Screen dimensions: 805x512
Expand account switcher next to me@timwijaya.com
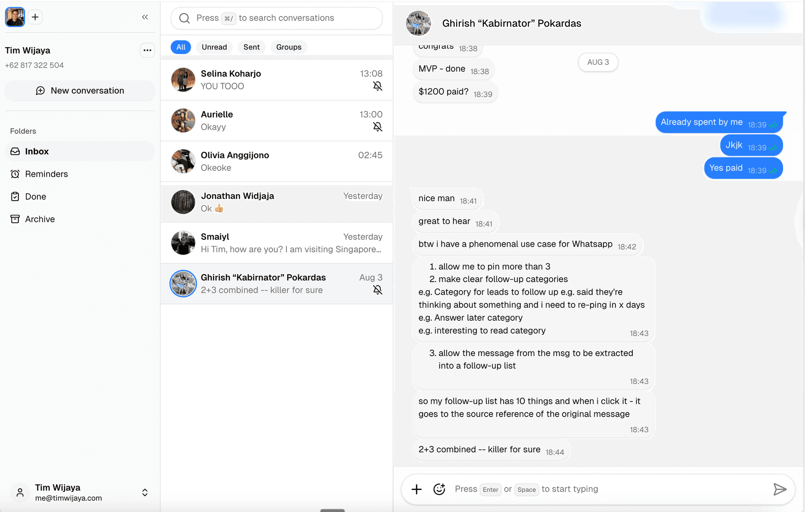(145, 493)
